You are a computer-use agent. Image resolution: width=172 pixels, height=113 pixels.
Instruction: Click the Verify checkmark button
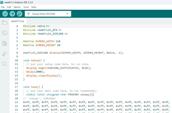tap(5, 14)
